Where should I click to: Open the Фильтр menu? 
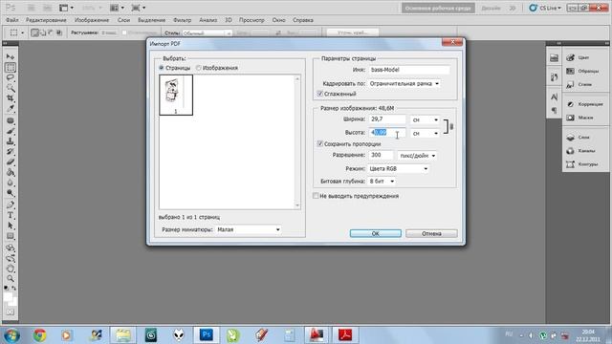pos(183,20)
